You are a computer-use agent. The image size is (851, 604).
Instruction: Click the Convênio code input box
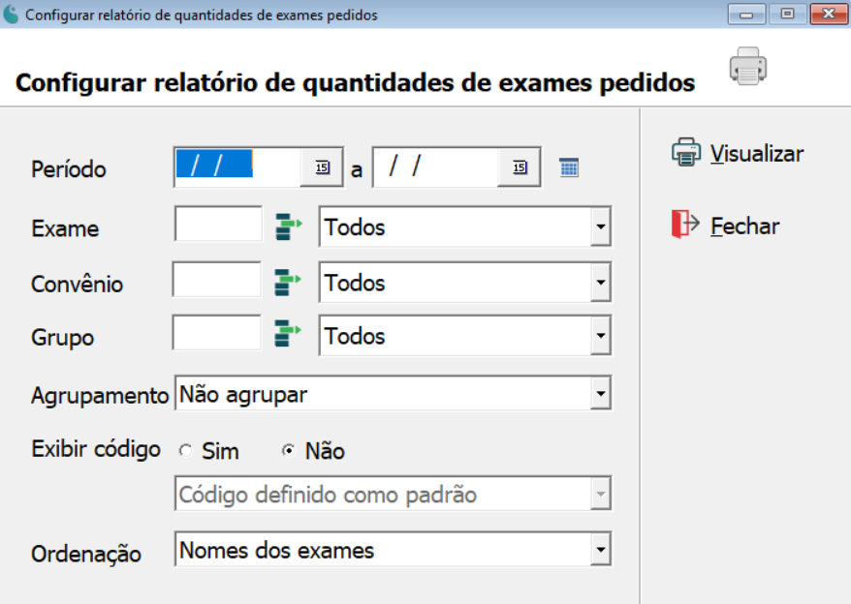(216, 282)
